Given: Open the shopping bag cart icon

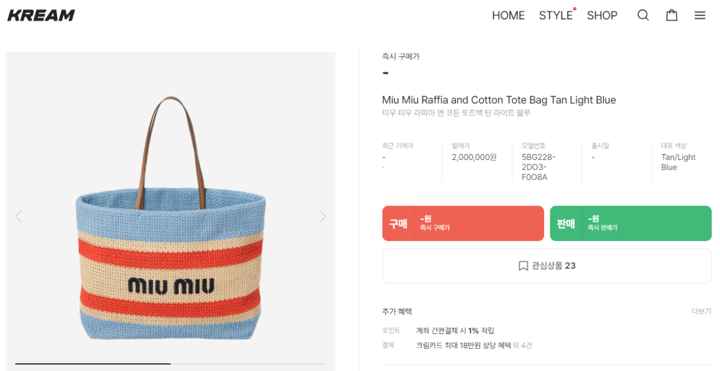Looking at the screenshot, I should click(x=671, y=16).
